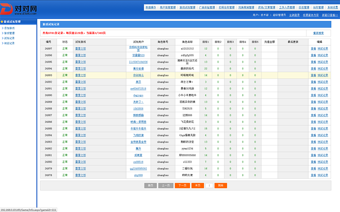Open the game link in row 24992
Viewport: 340px width, 212px height.
pos(80,82)
